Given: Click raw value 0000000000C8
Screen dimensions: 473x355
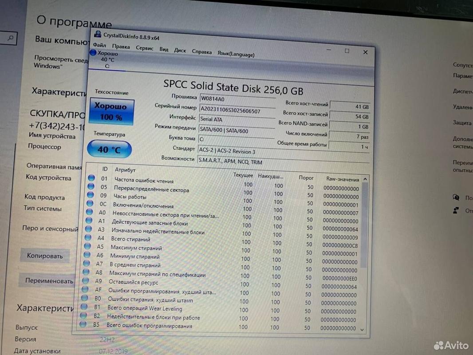Looking at the screenshot, I should 340,245.
